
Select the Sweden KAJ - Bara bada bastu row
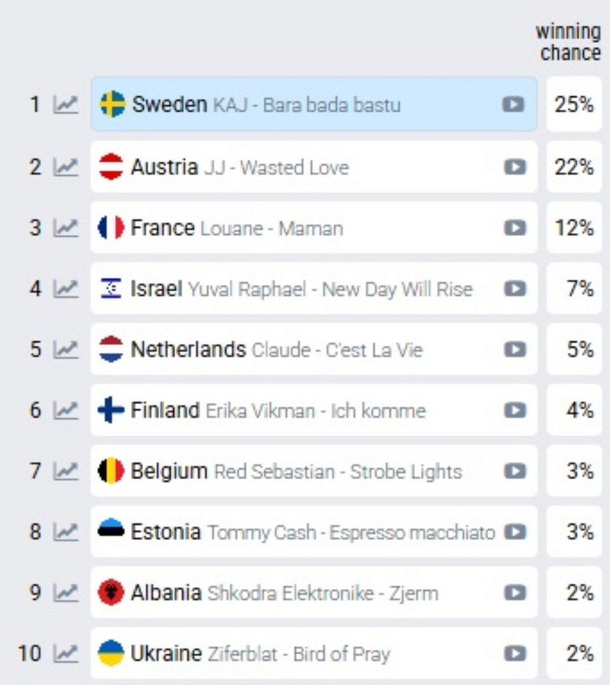click(314, 104)
